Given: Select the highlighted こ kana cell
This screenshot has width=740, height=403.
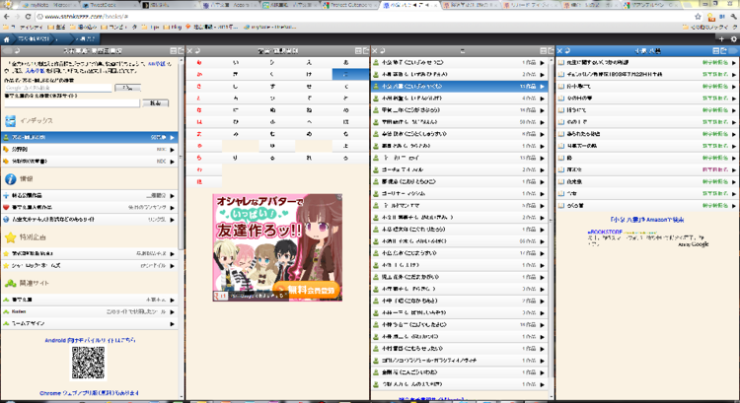Looking at the screenshot, I should (x=350, y=74).
